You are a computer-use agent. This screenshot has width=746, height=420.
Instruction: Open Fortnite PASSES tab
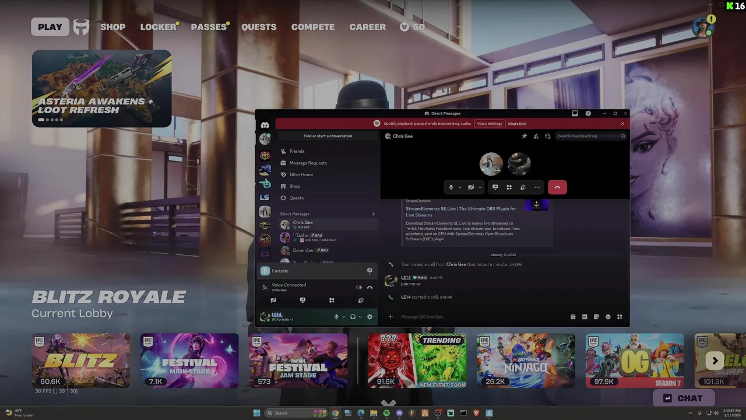pyautogui.click(x=209, y=27)
